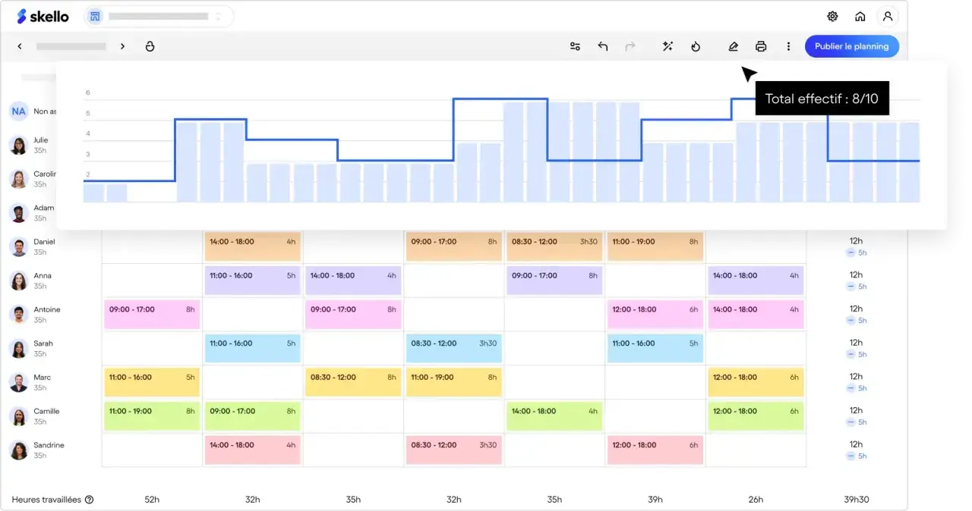Click the circular arrow reset icon

tap(696, 46)
